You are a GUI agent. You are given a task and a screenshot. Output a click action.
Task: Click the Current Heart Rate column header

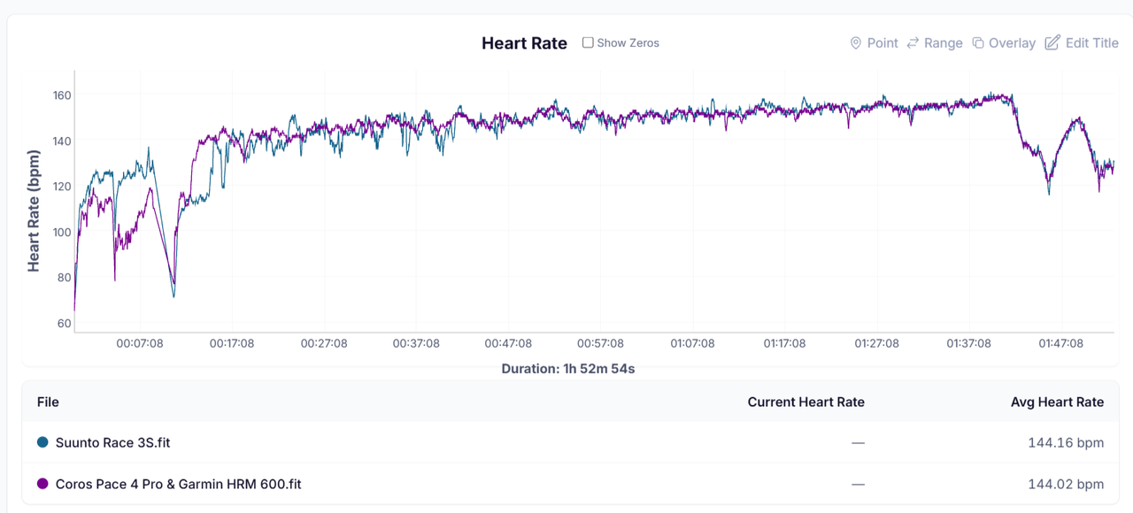[x=806, y=402]
